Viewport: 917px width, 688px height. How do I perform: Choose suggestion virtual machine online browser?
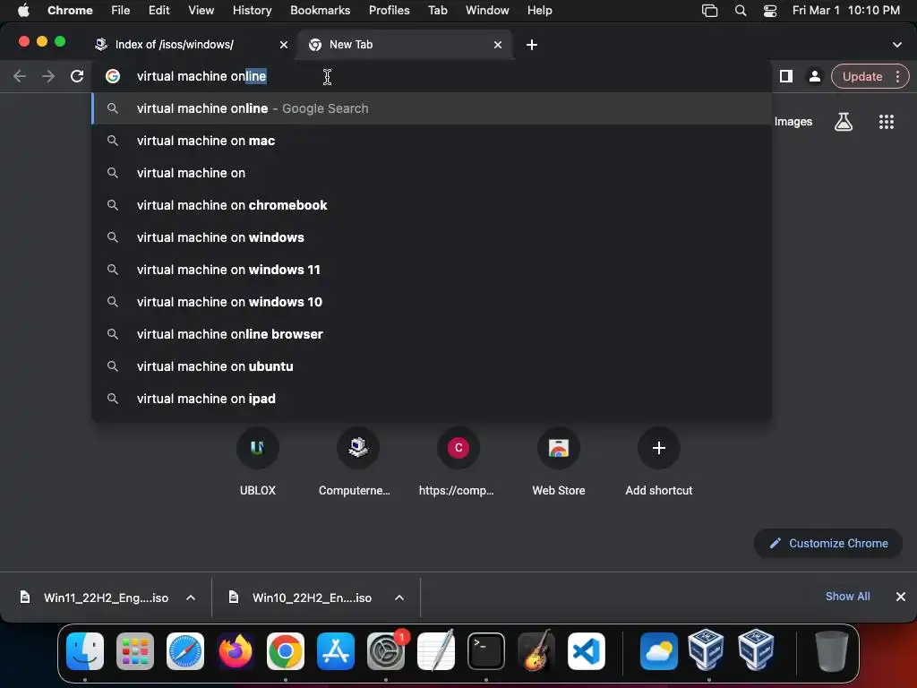pyautogui.click(x=432, y=333)
